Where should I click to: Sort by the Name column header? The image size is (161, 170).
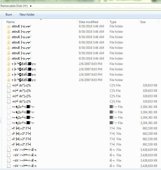(x=10, y=22)
